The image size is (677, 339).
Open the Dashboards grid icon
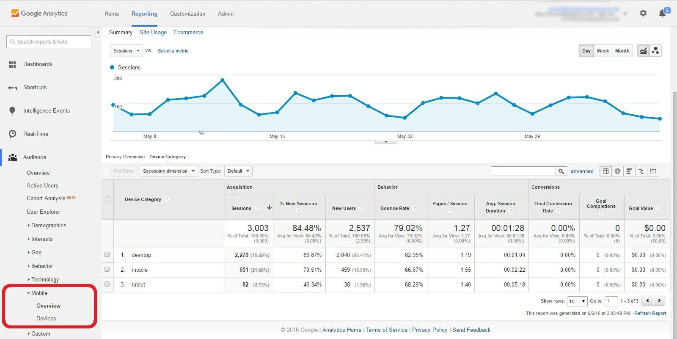point(12,64)
